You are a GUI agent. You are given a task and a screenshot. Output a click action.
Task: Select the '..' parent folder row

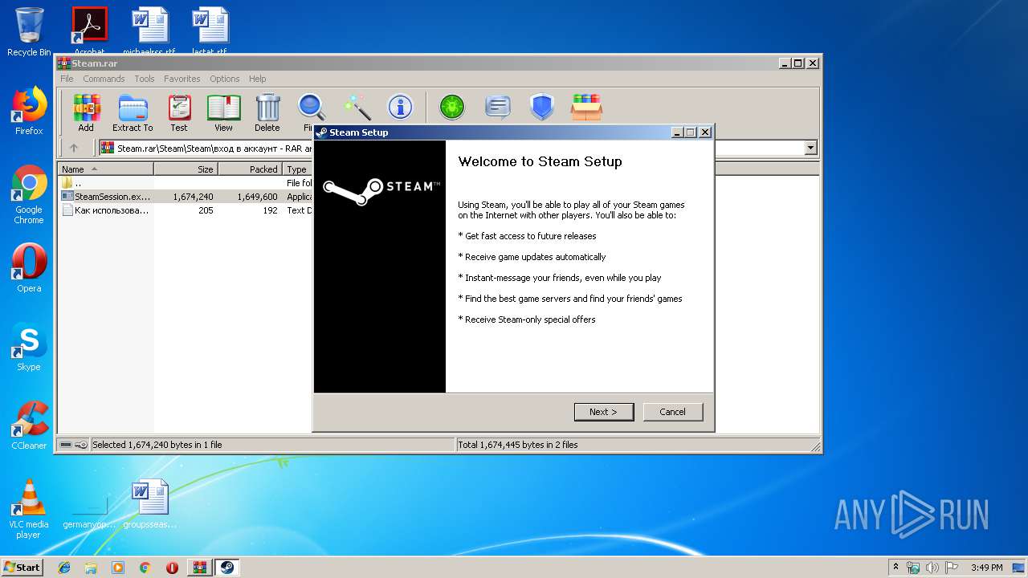point(186,183)
